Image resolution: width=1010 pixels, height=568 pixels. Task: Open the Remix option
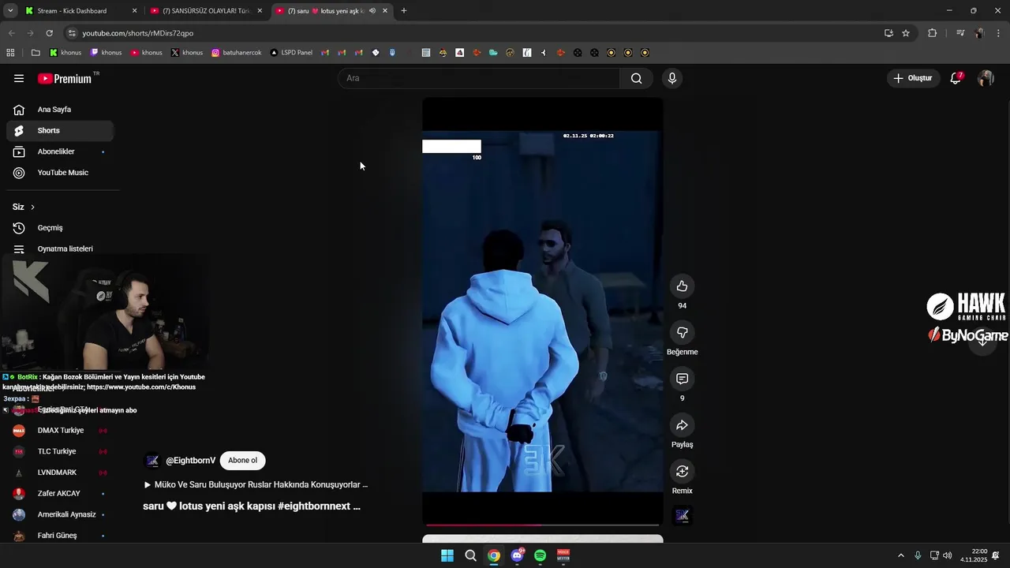pyautogui.click(x=682, y=472)
